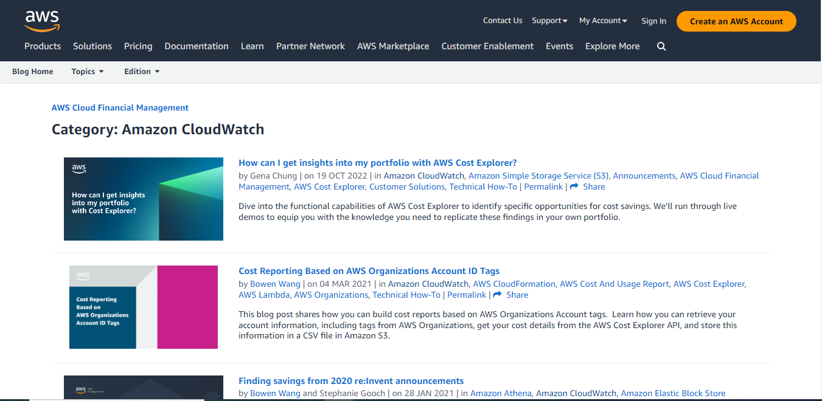Click Permalink for Cost Explorer post
Viewport: 822px width, 401px height.
(x=543, y=187)
